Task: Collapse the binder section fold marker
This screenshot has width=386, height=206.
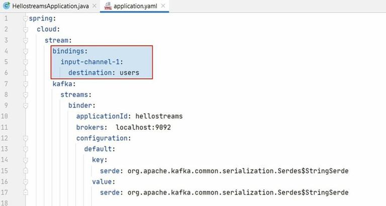Action: coord(26,105)
